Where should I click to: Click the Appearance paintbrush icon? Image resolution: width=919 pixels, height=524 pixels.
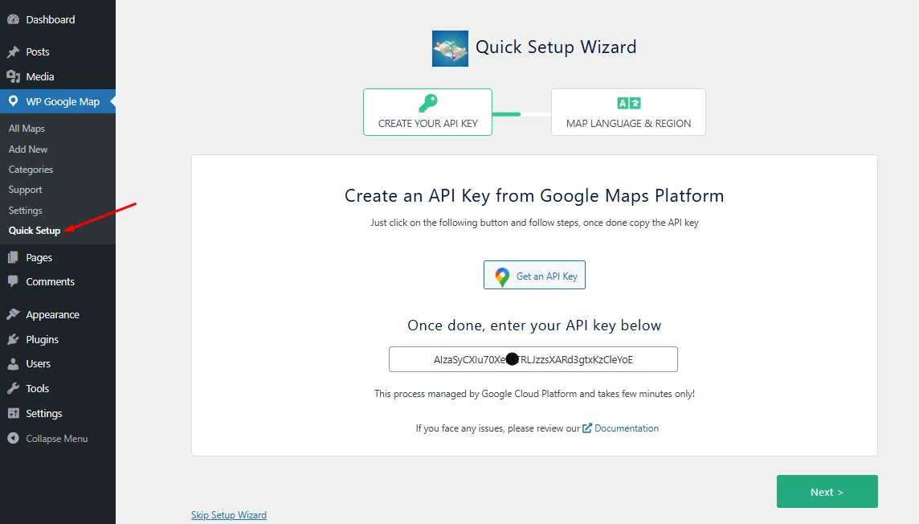click(x=13, y=315)
